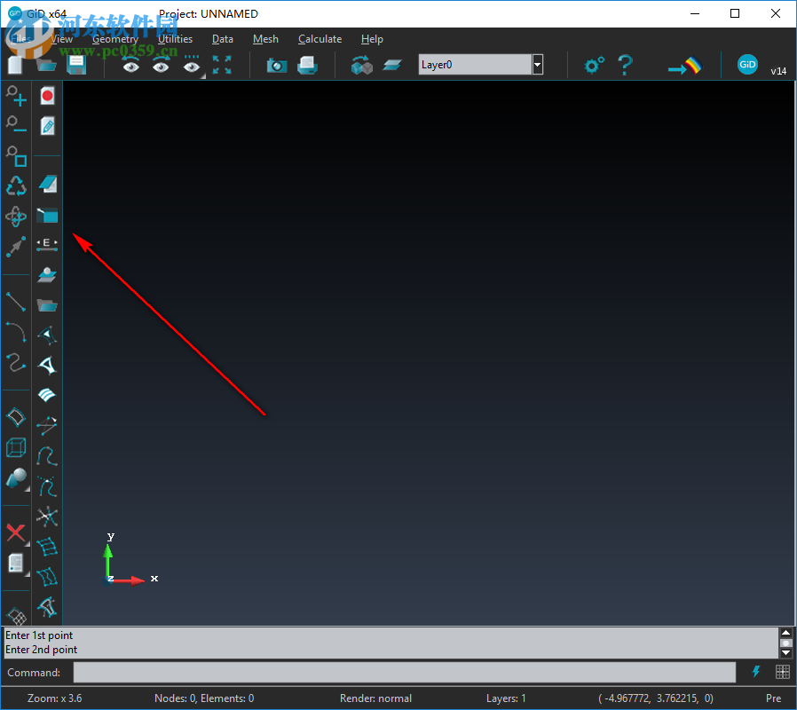Click the intersecting lines star icon
The image size is (797, 710).
pos(47,517)
